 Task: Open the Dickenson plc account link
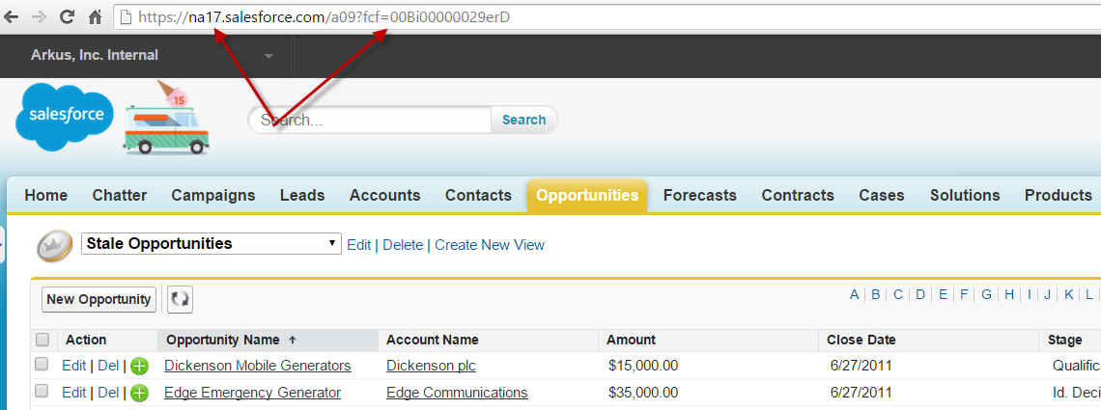(431, 366)
